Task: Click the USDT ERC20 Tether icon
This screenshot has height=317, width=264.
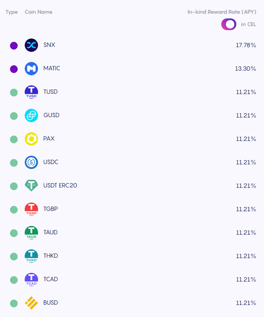Action: pyautogui.click(x=31, y=185)
